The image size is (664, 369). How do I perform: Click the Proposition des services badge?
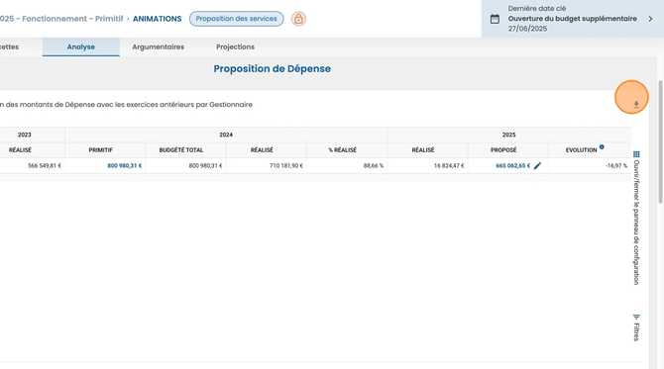tap(236, 19)
